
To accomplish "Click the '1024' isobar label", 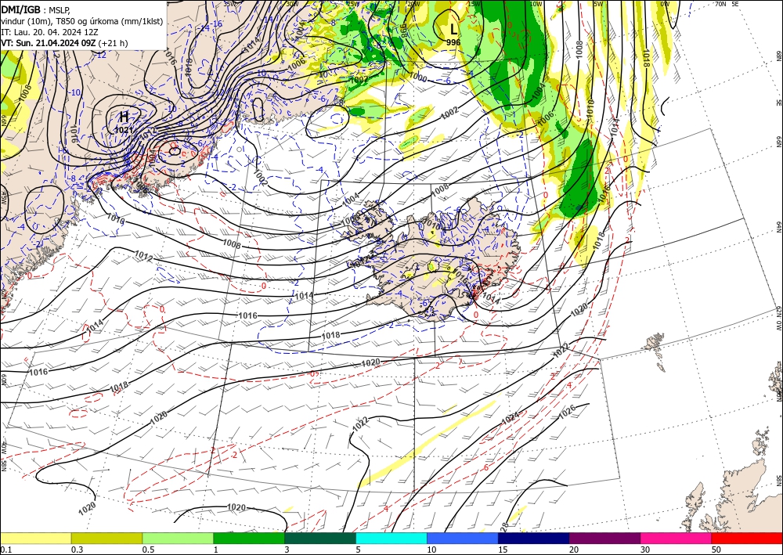I will pyautogui.click(x=511, y=418).
